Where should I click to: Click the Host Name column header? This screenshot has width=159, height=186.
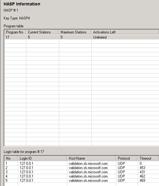(x=91, y=158)
